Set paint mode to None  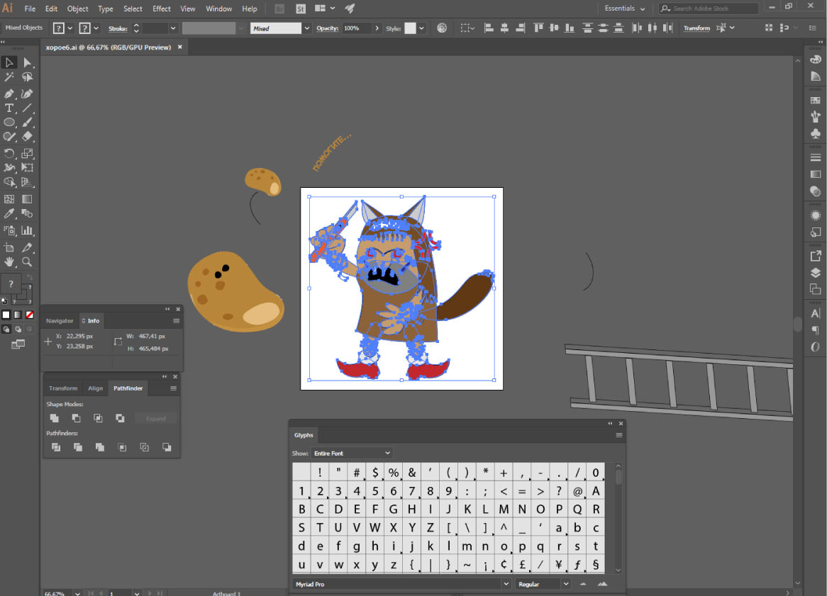[29, 315]
